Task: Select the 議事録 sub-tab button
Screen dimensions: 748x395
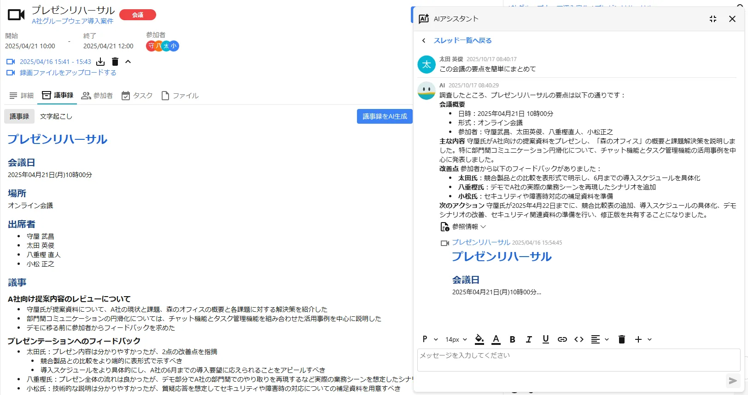Action: (19, 116)
